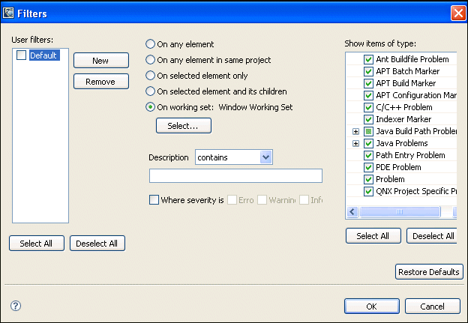
Task: Select On any element radio option
Action: pos(150,44)
